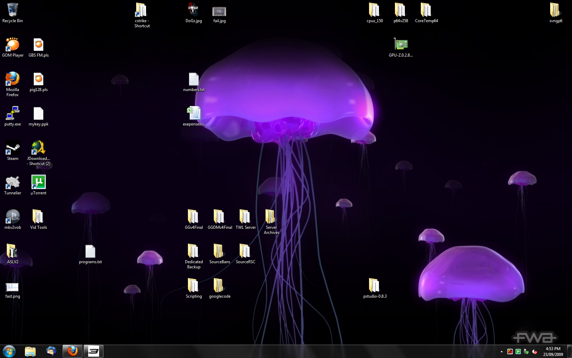Select the googlecode folder
The width and height of the screenshot is (572, 358).
(x=220, y=288)
